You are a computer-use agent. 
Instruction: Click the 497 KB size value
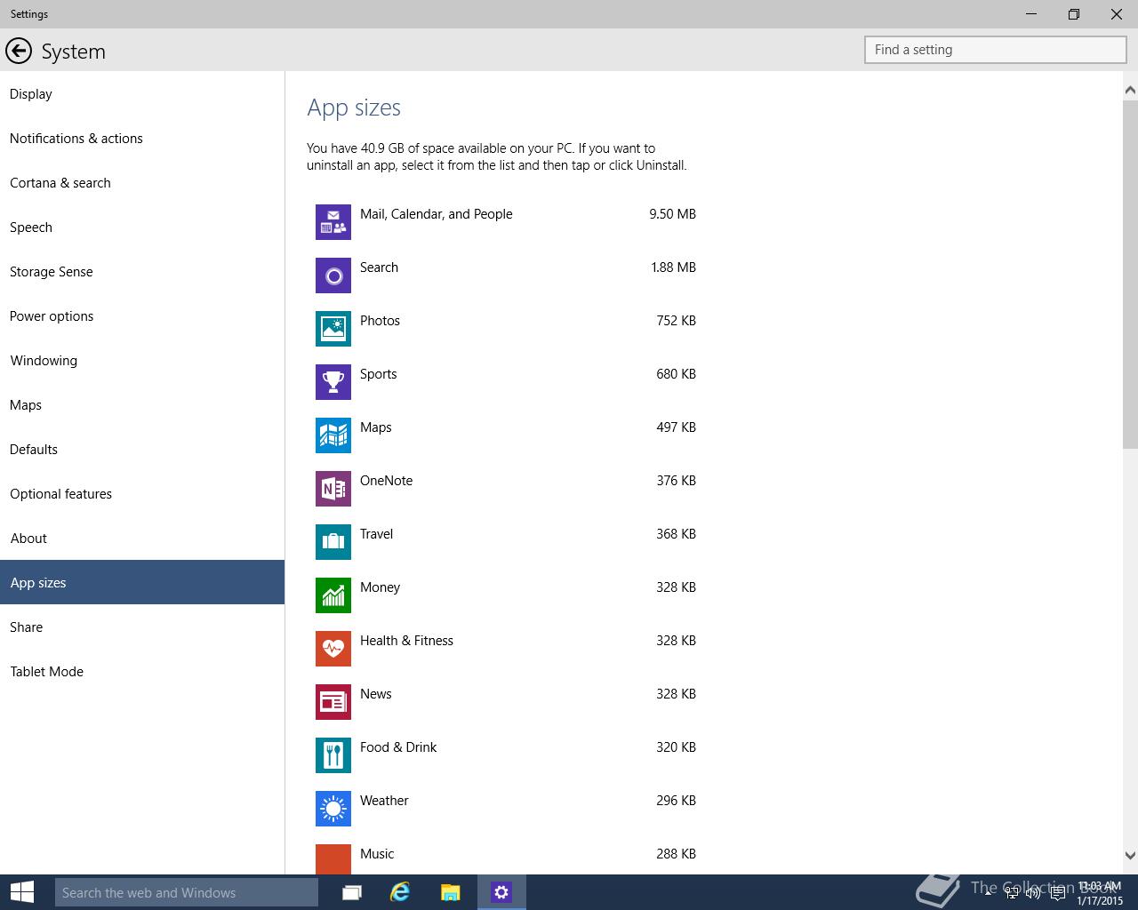(x=676, y=427)
